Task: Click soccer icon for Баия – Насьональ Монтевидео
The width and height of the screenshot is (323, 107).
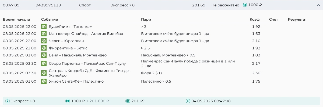Action: (44, 55)
